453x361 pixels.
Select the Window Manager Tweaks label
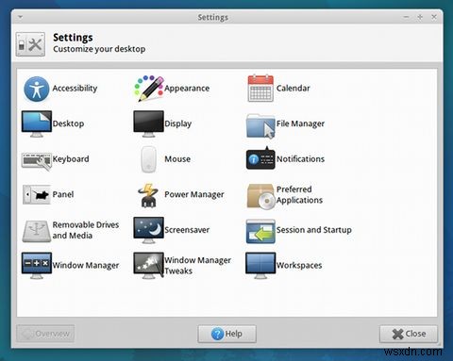[197, 266]
